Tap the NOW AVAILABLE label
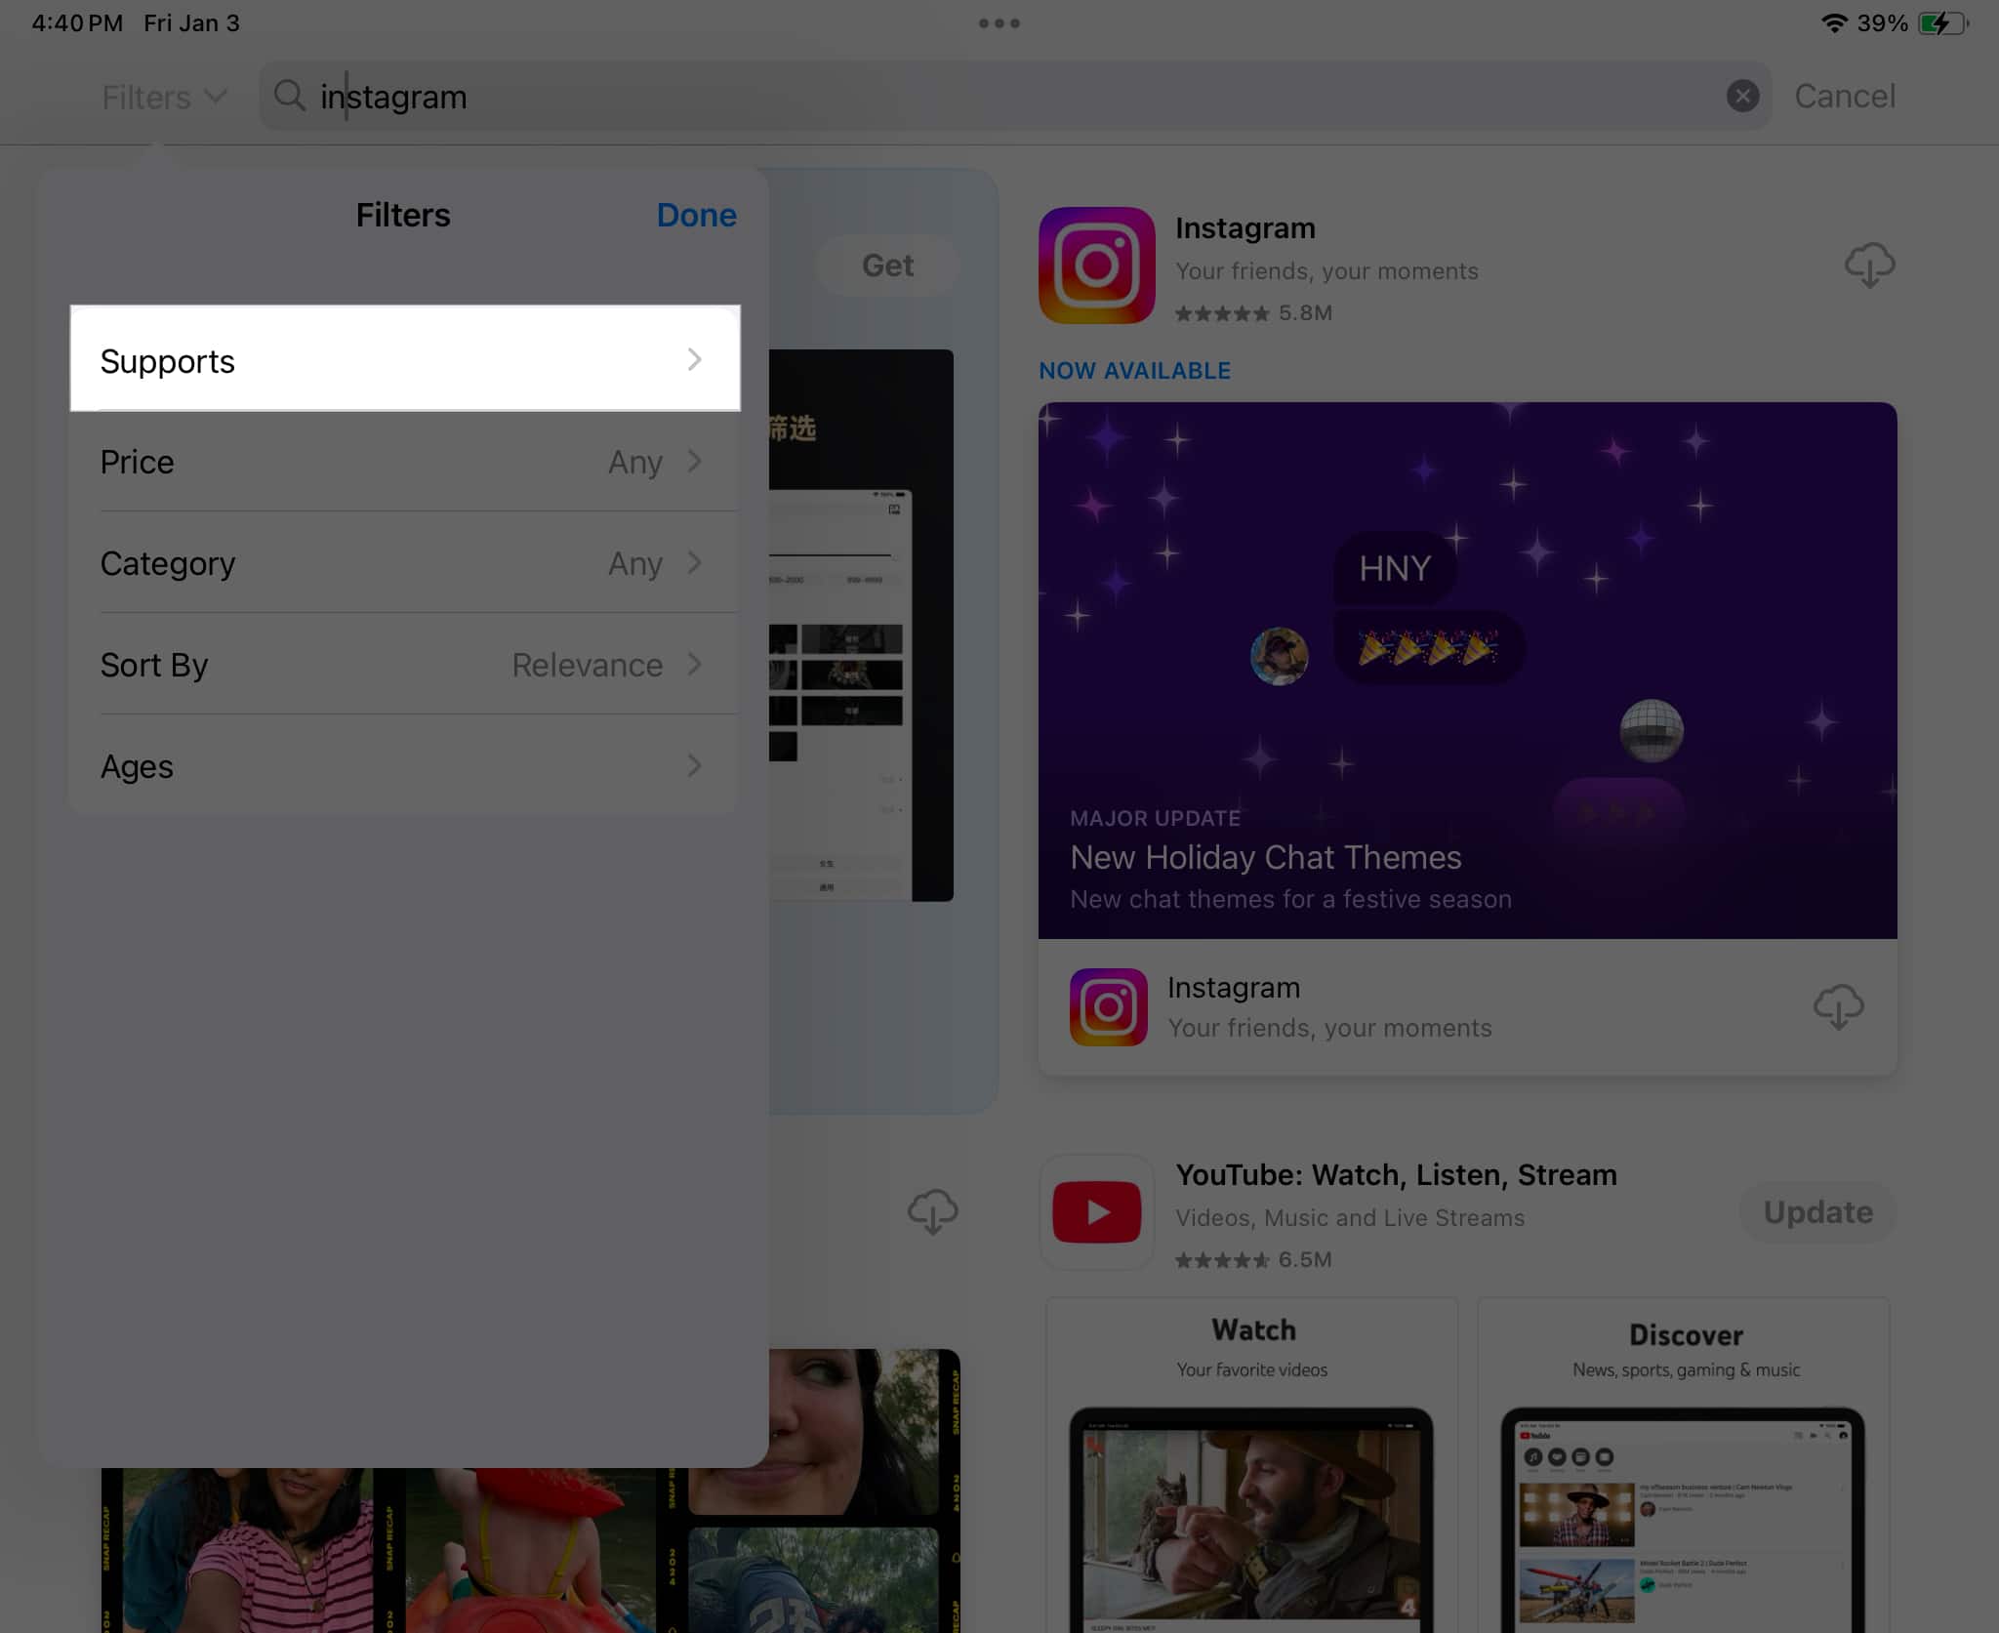 [x=1134, y=371]
